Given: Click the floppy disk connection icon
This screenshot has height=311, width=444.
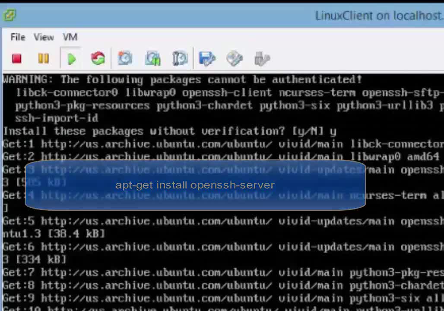Looking at the screenshot, I should click(207, 59).
